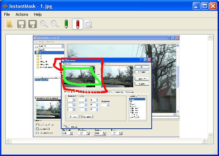Select the green foreground marker tool

pos(66,24)
